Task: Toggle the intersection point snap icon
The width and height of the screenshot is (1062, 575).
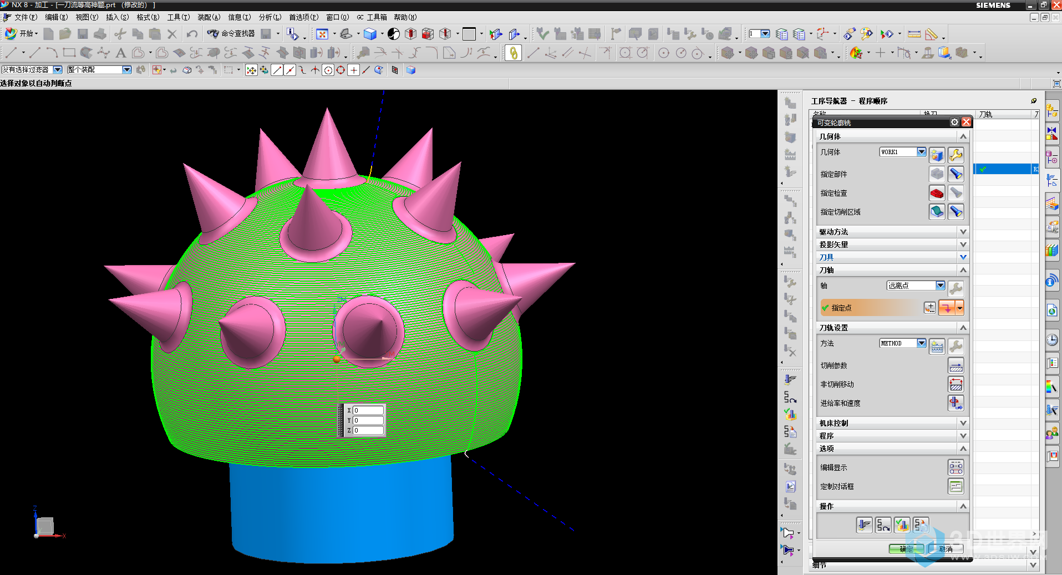Action: (x=315, y=70)
